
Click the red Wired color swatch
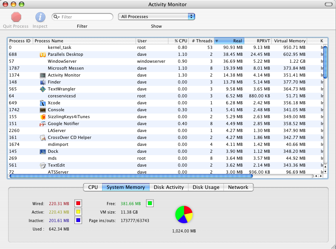click(78, 203)
